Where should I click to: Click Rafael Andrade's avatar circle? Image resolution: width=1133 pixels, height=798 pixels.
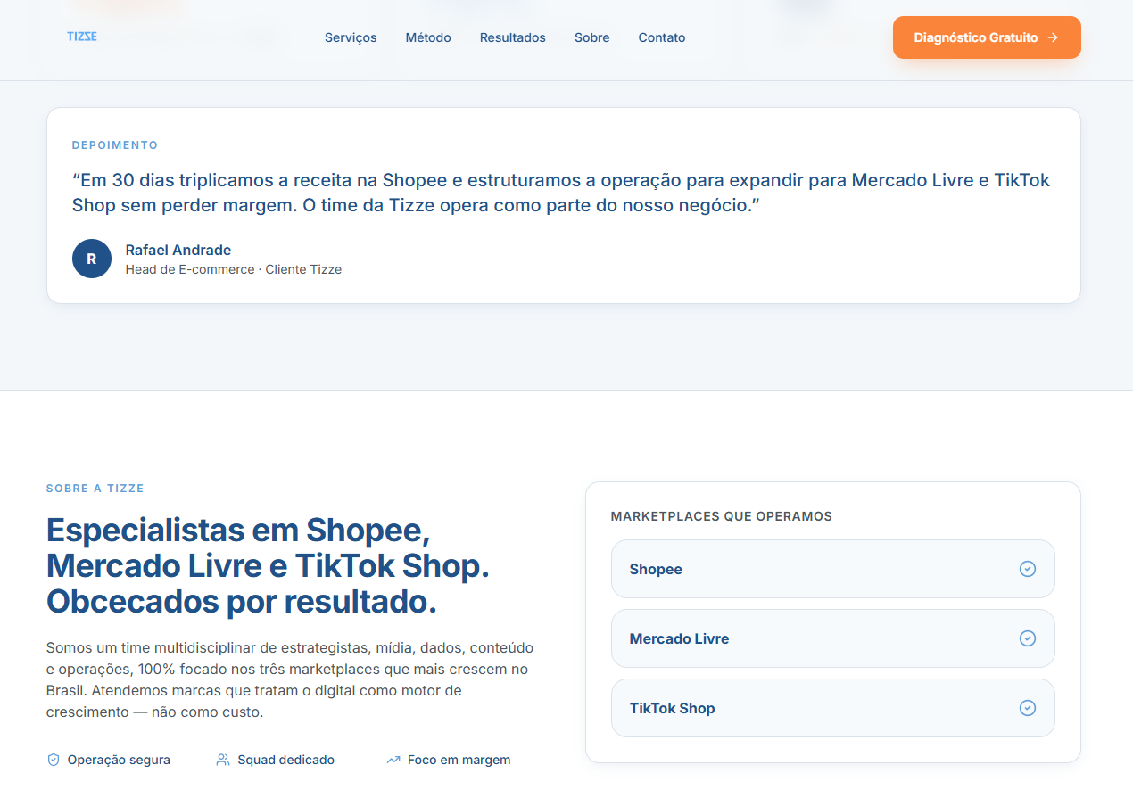click(x=92, y=259)
